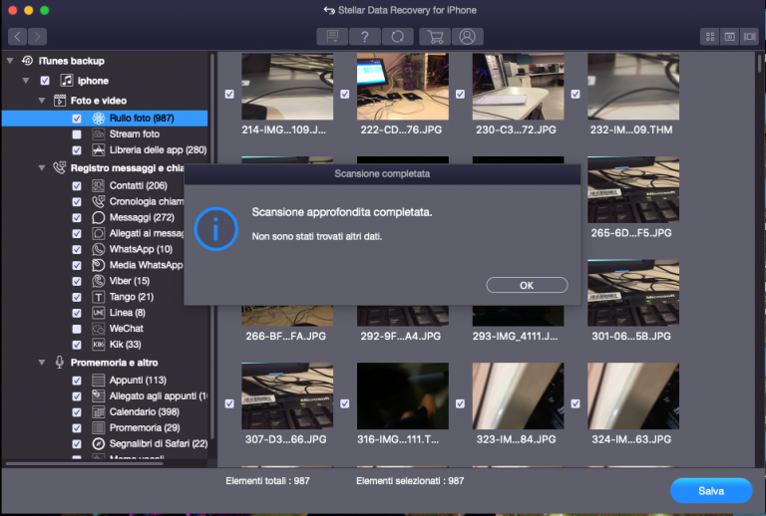Open thumbnail 265-6D...F5.JPG
This screenshot has width=766, height=516.
click(x=633, y=189)
